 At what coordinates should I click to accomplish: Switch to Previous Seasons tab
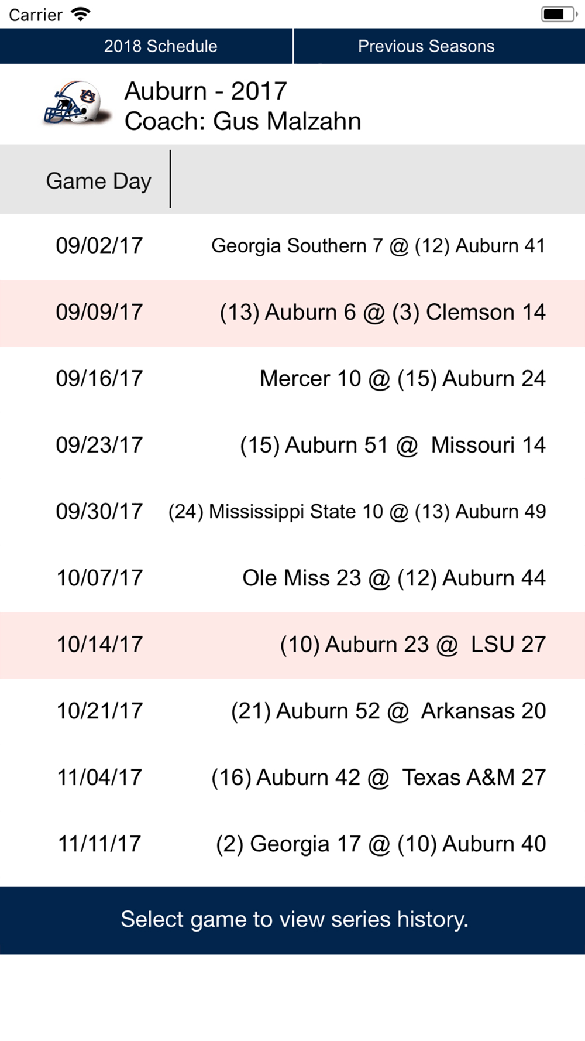point(439,46)
